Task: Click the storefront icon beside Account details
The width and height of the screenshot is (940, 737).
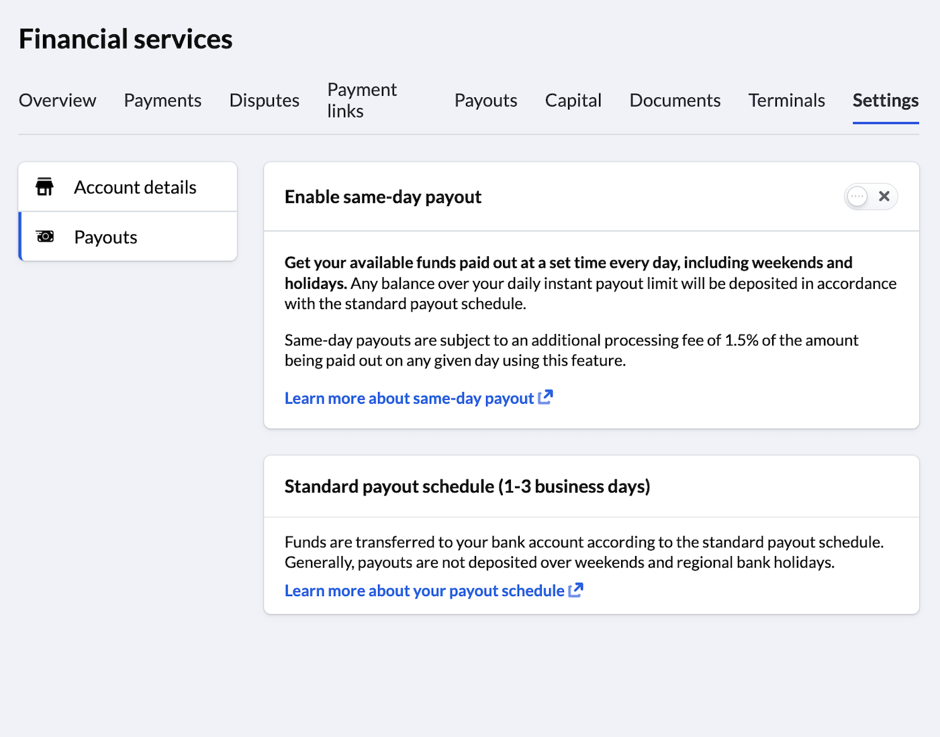Action: 45,187
